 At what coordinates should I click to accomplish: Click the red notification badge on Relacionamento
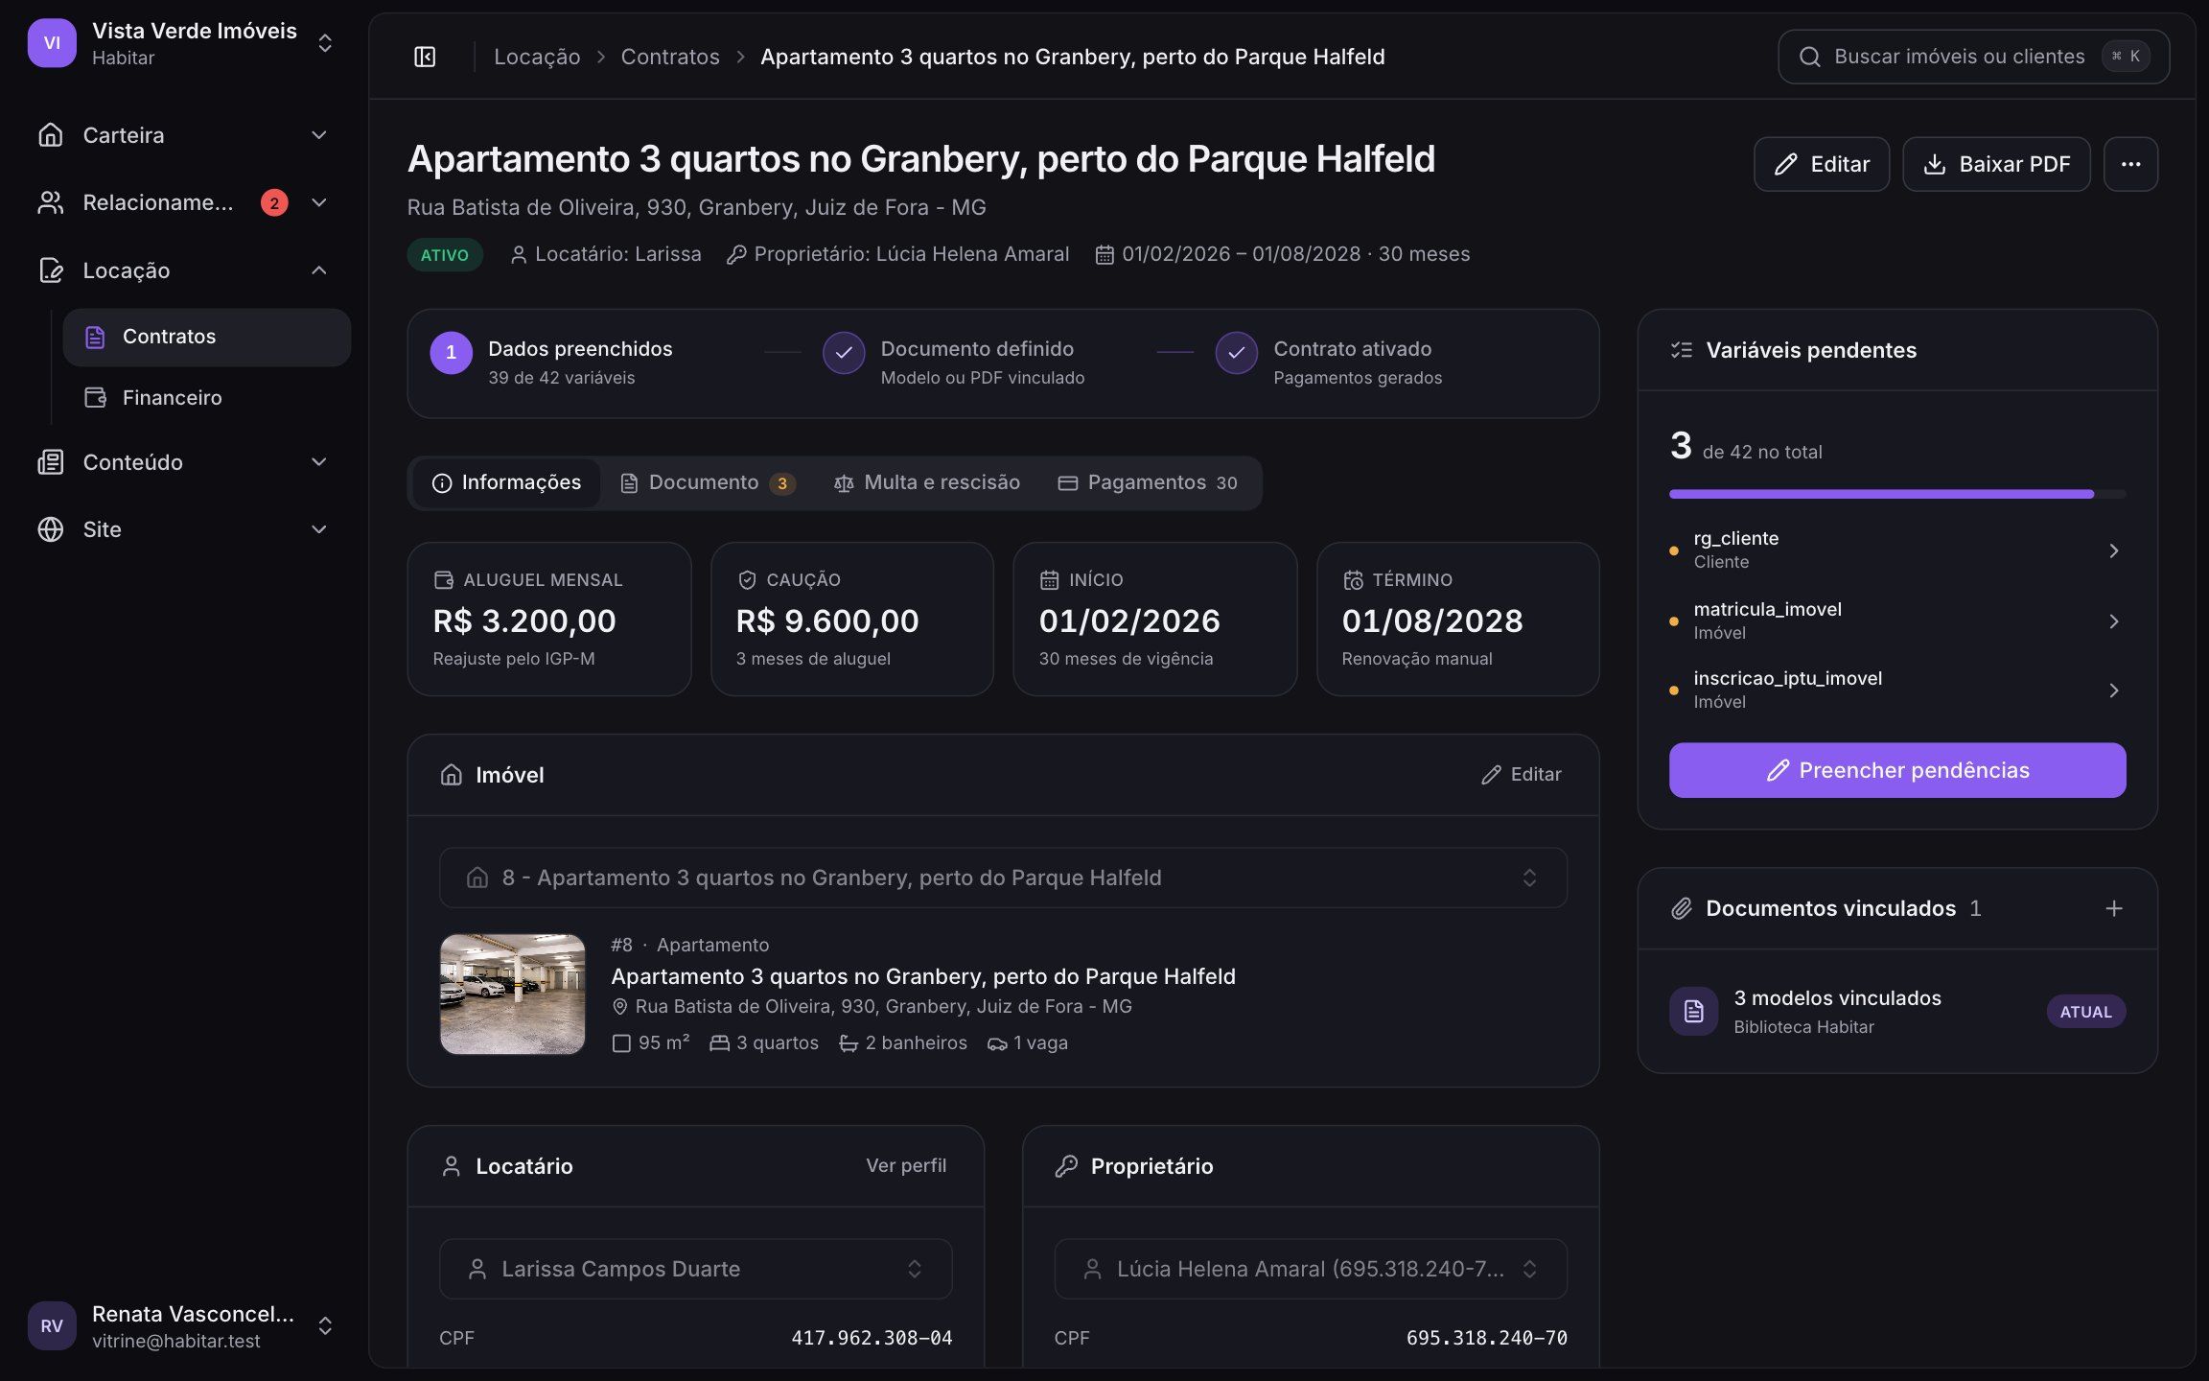[274, 202]
